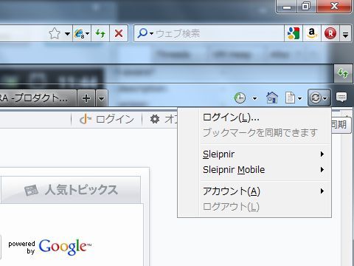Viewport: 354px width, 266px height.
Task: Click the red X stop button
Action: [x=119, y=33]
